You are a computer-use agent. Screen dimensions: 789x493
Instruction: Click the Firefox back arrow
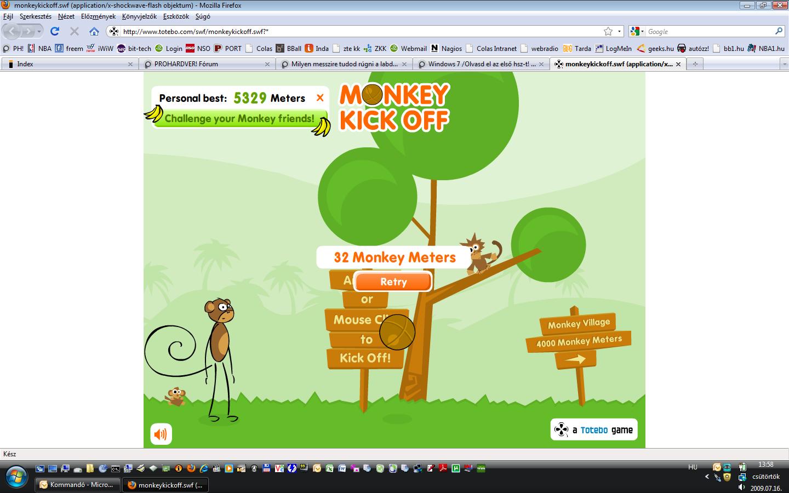[12, 31]
